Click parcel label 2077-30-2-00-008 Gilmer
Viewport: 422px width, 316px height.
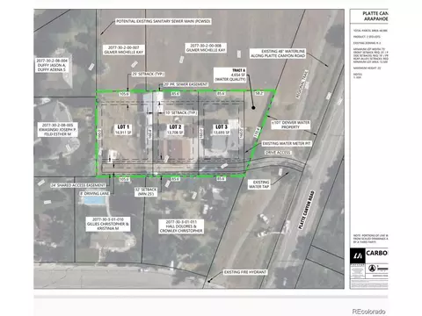click(x=206, y=48)
